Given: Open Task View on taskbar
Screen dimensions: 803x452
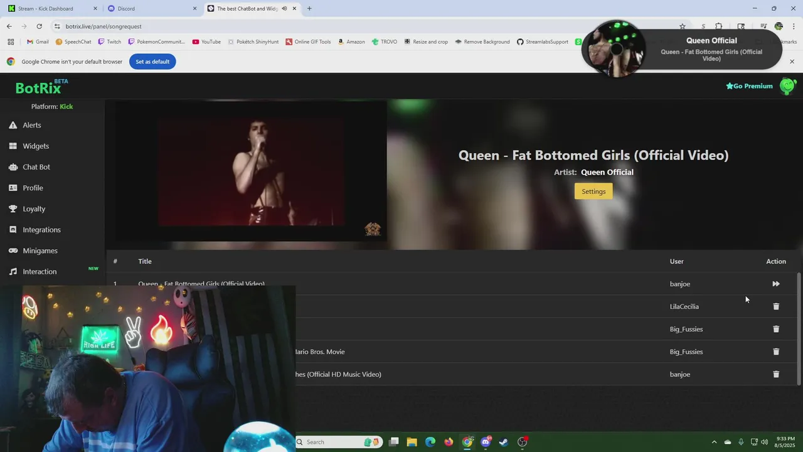Looking at the screenshot, I should 394,442.
